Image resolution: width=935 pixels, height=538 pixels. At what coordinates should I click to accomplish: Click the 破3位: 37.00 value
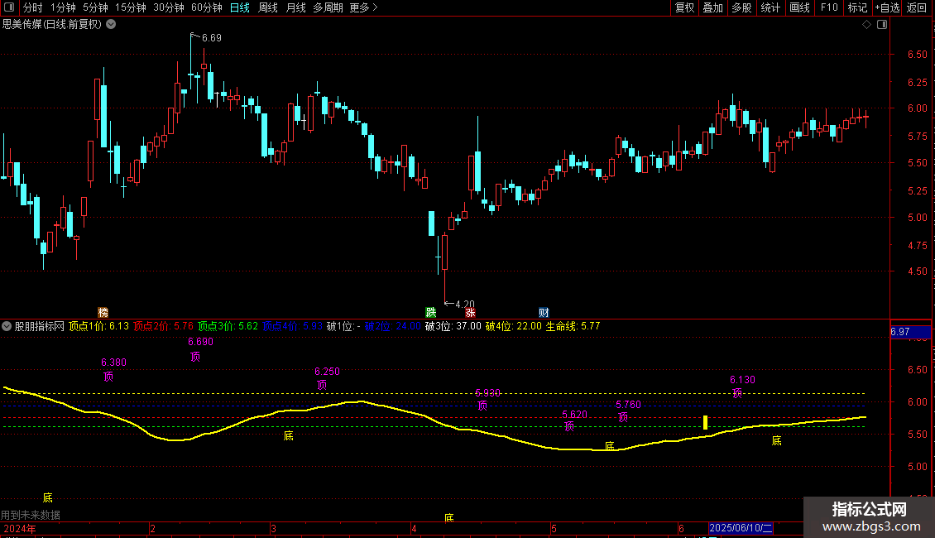(453, 326)
